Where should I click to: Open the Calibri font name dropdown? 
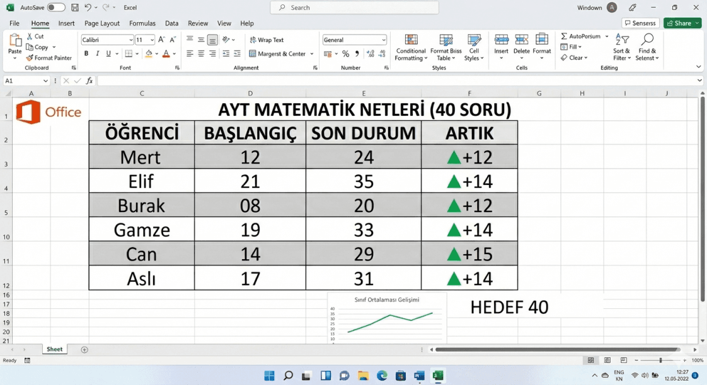pyautogui.click(x=131, y=40)
